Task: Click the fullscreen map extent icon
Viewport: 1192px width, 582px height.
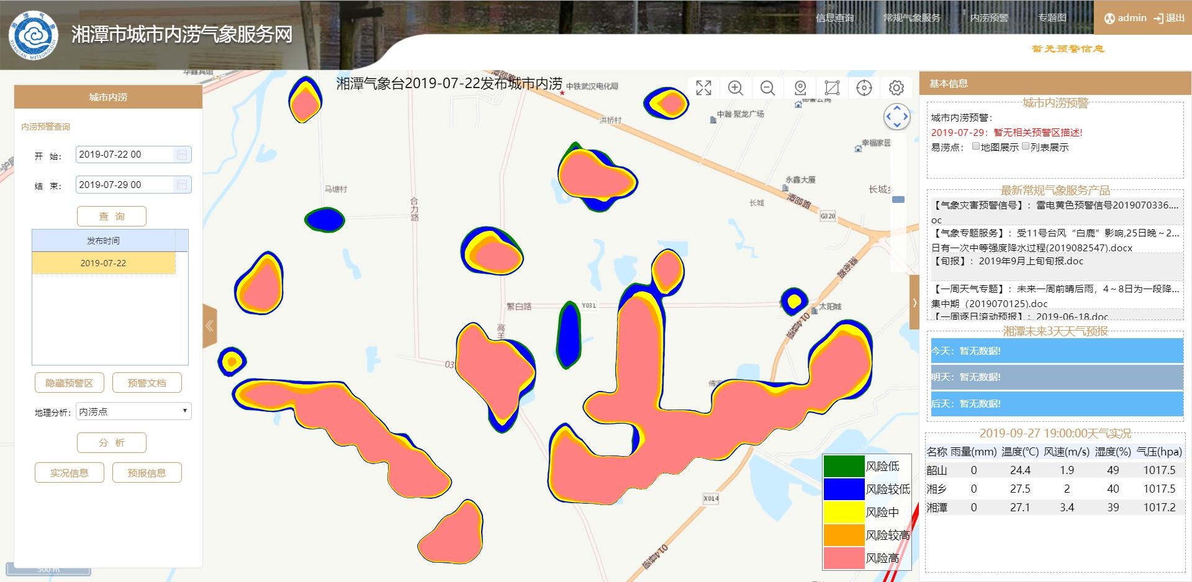Action: pos(703,88)
